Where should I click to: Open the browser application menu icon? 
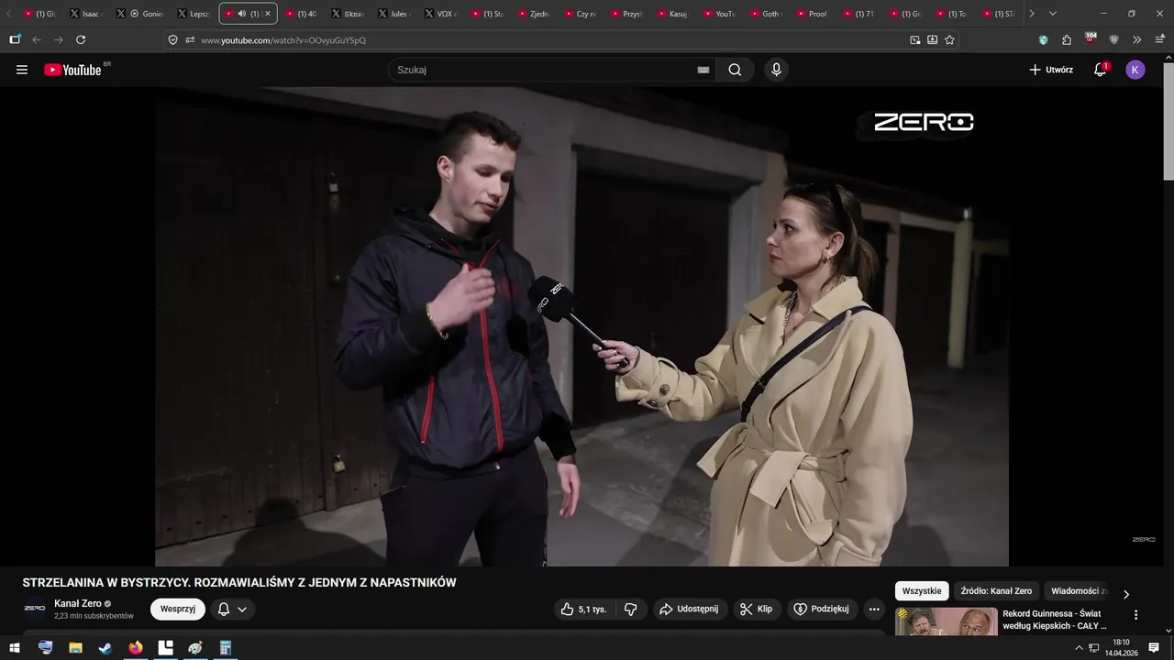pyautogui.click(x=1159, y=39)
